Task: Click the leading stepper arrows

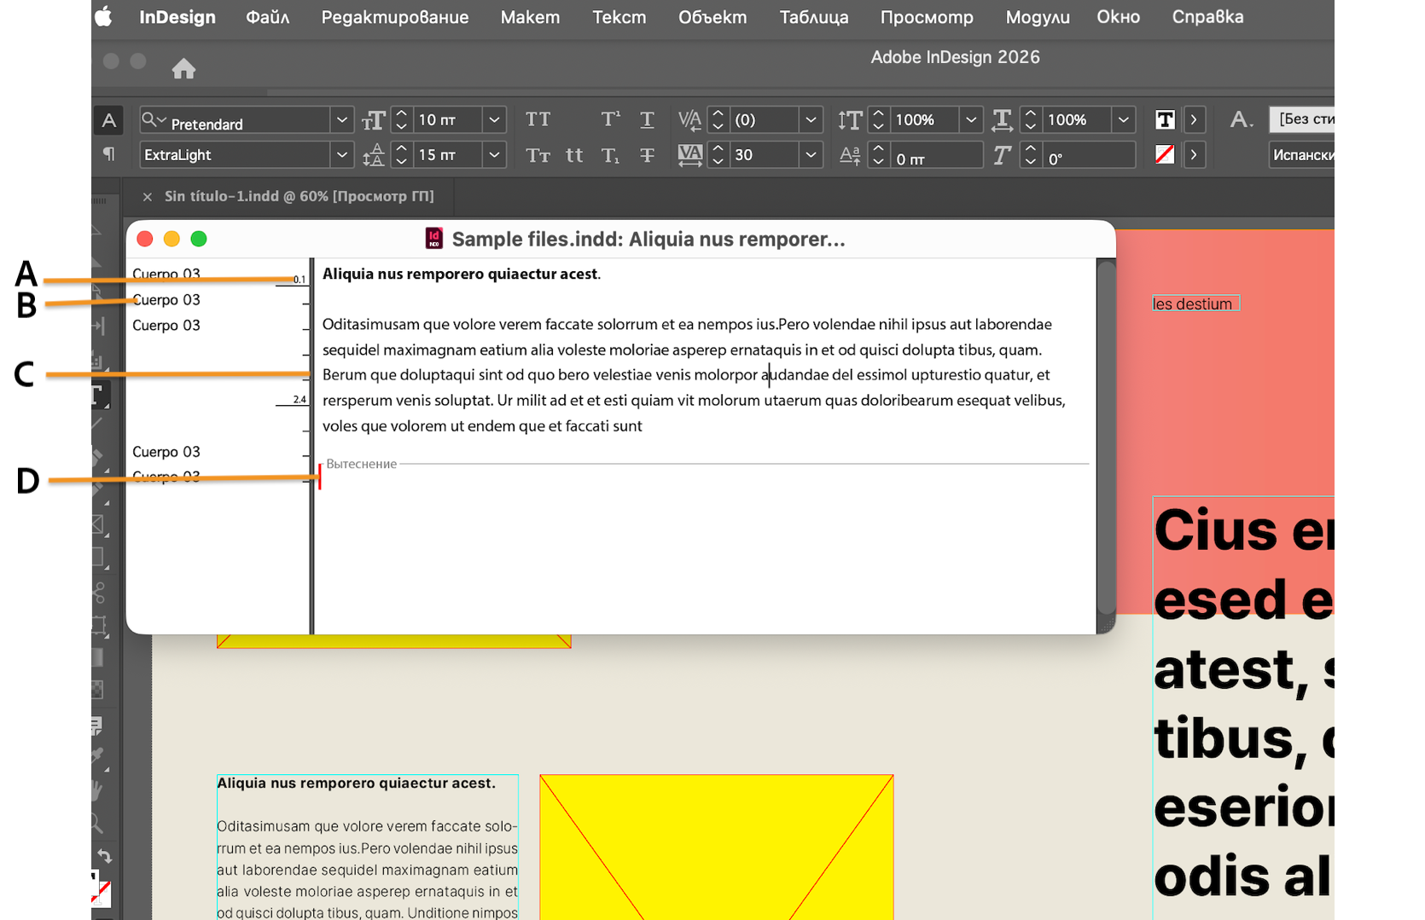Action: pyautogui.click(x=401, y=155)
